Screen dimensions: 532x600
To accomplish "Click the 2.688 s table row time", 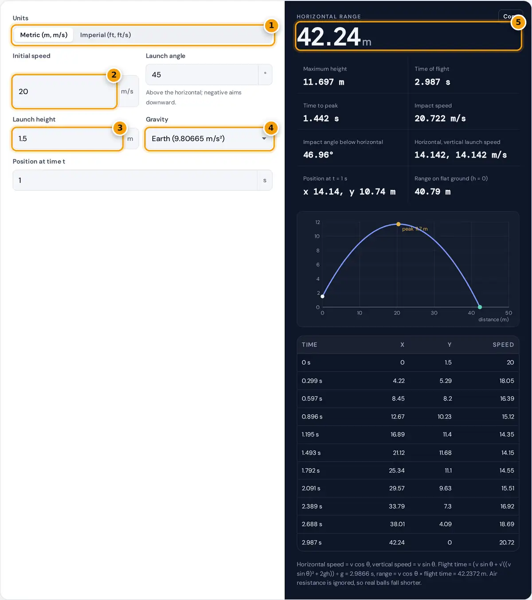I will [x=312, y=524].
